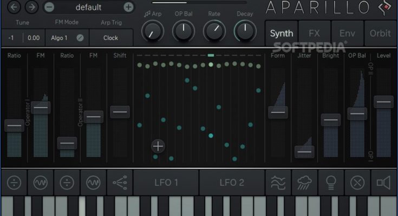Viewport: 398px width, 216px height.
Task: Open the Orbit tab
Action: click(380, 33)
